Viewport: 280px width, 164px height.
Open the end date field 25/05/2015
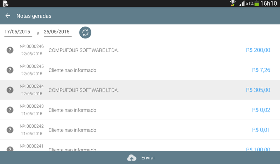click(57, 32)
